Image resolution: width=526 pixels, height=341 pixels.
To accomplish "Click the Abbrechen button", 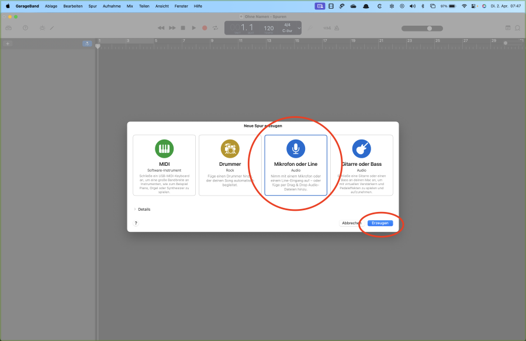I will point(352,223).
